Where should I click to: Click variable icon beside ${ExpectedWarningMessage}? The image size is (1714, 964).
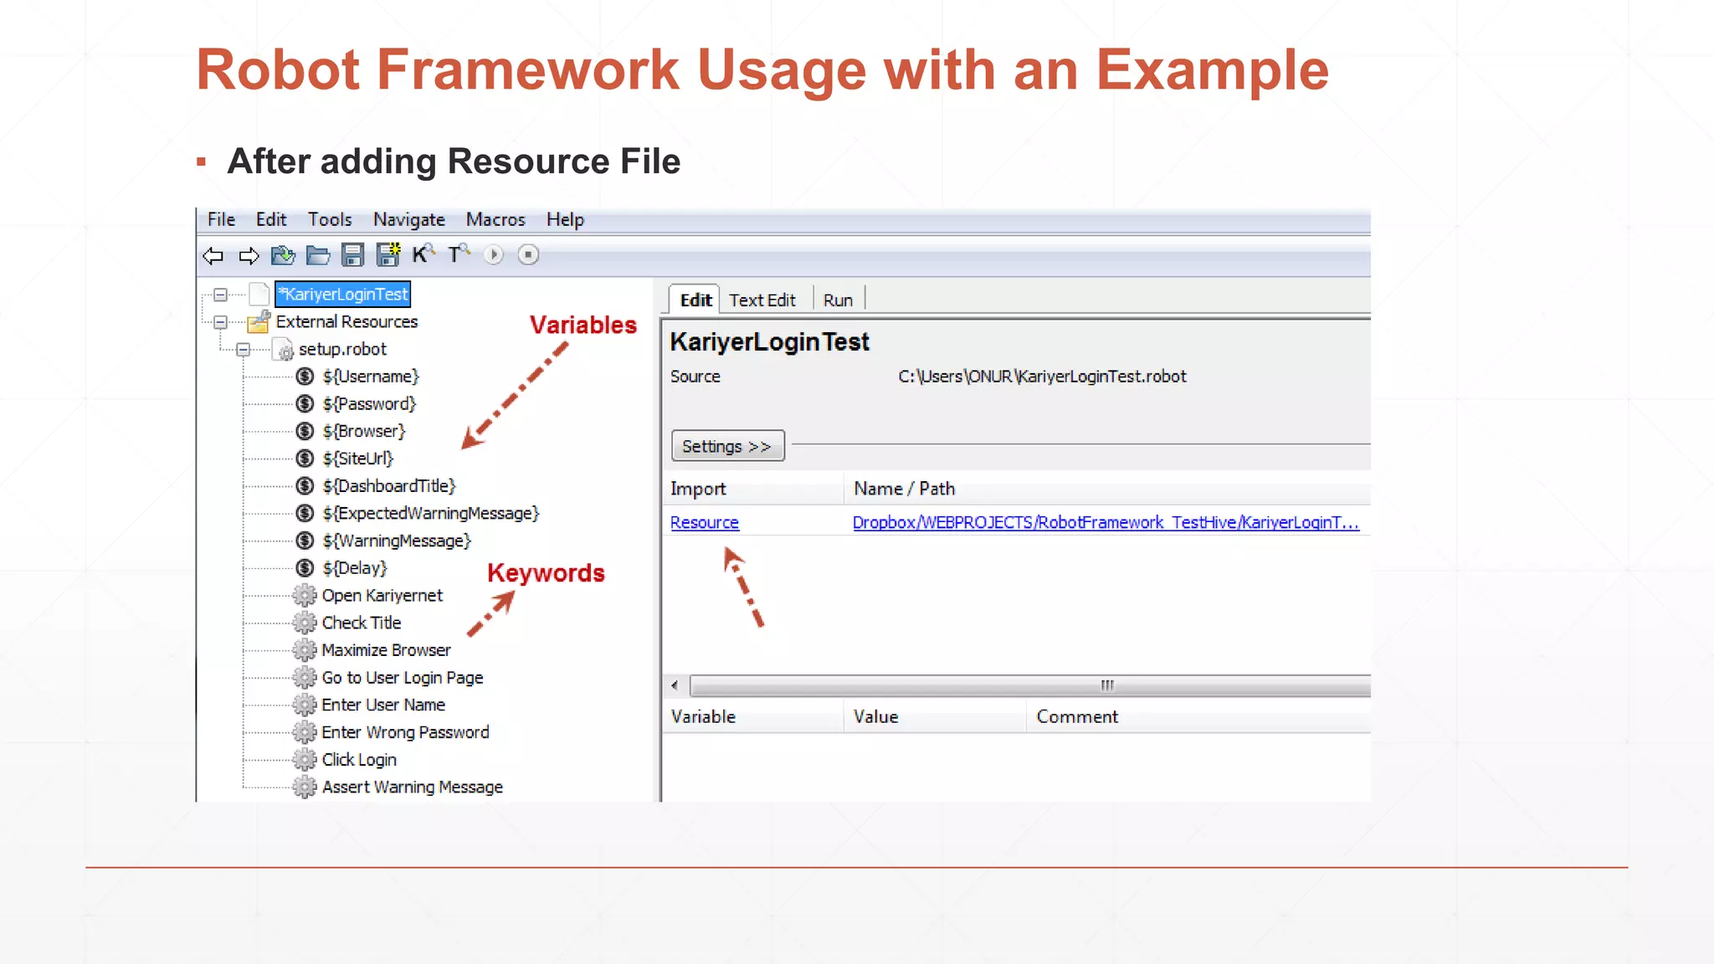305,513
